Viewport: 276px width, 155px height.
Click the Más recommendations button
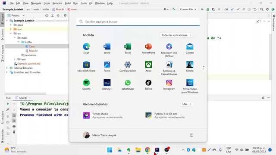point(187,104)
